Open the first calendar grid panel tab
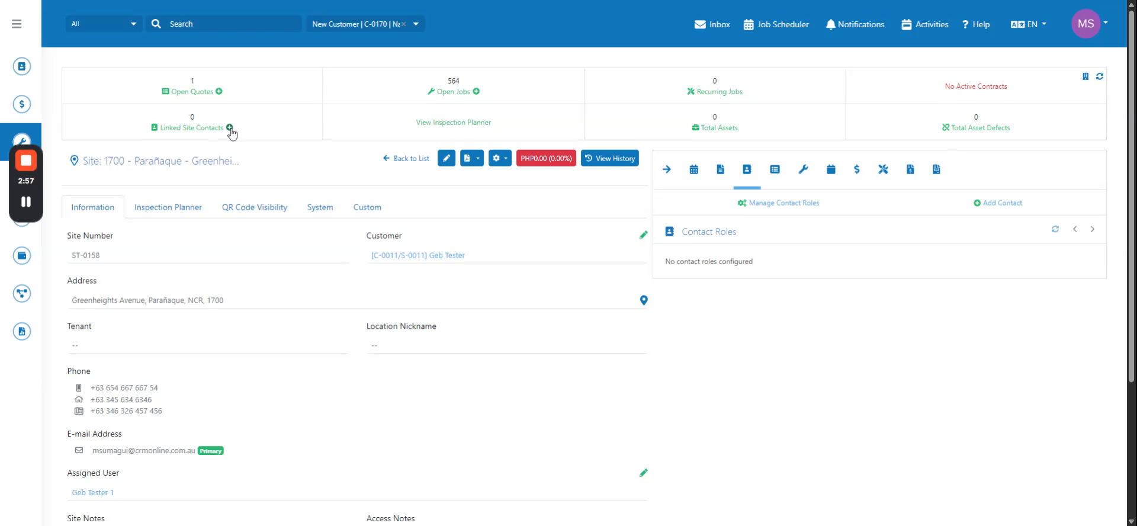Screen dimensions: 1137x526 pos(694,169)
